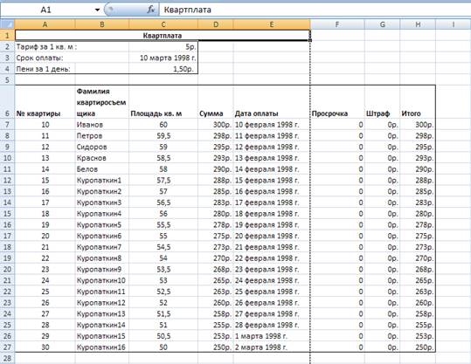Click the fx insert function icon
This screenshot has height=364, width=471.
pos(150,10)
